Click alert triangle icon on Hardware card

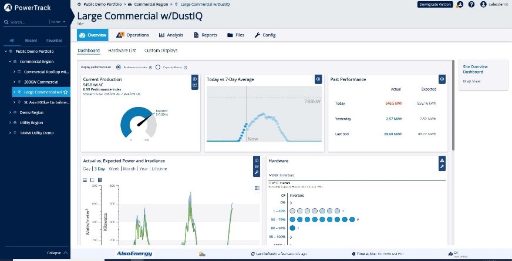pos(442,160)
